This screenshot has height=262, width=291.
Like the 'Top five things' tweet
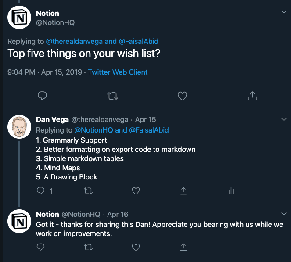point(182,96)
